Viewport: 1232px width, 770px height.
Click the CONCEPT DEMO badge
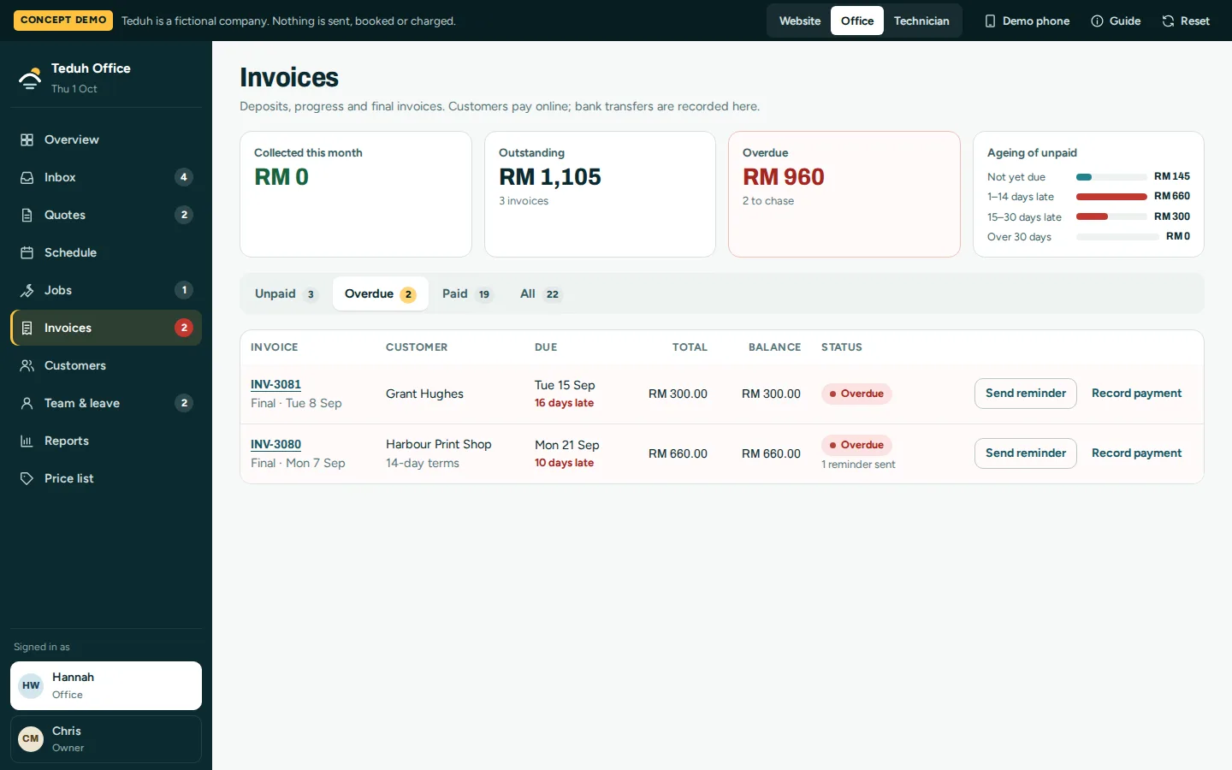point(63,20)
